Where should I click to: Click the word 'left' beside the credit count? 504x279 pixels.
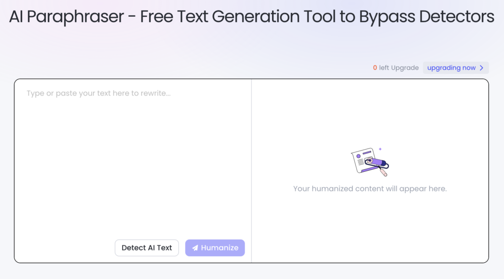click(384, 68)
